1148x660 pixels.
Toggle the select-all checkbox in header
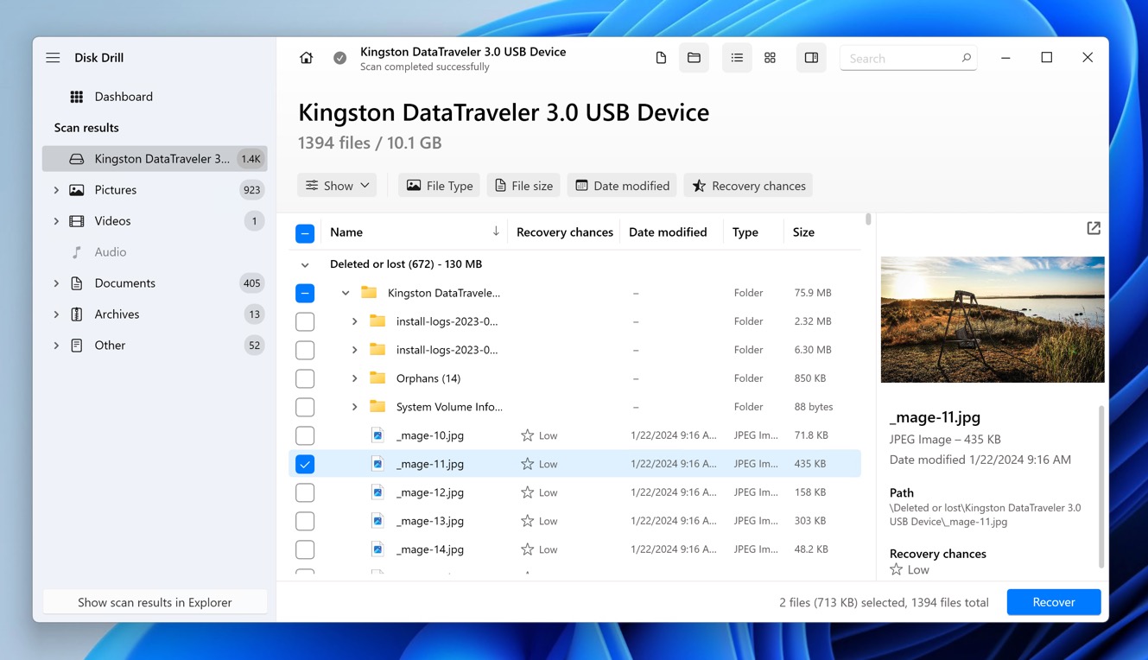(305, 233)
